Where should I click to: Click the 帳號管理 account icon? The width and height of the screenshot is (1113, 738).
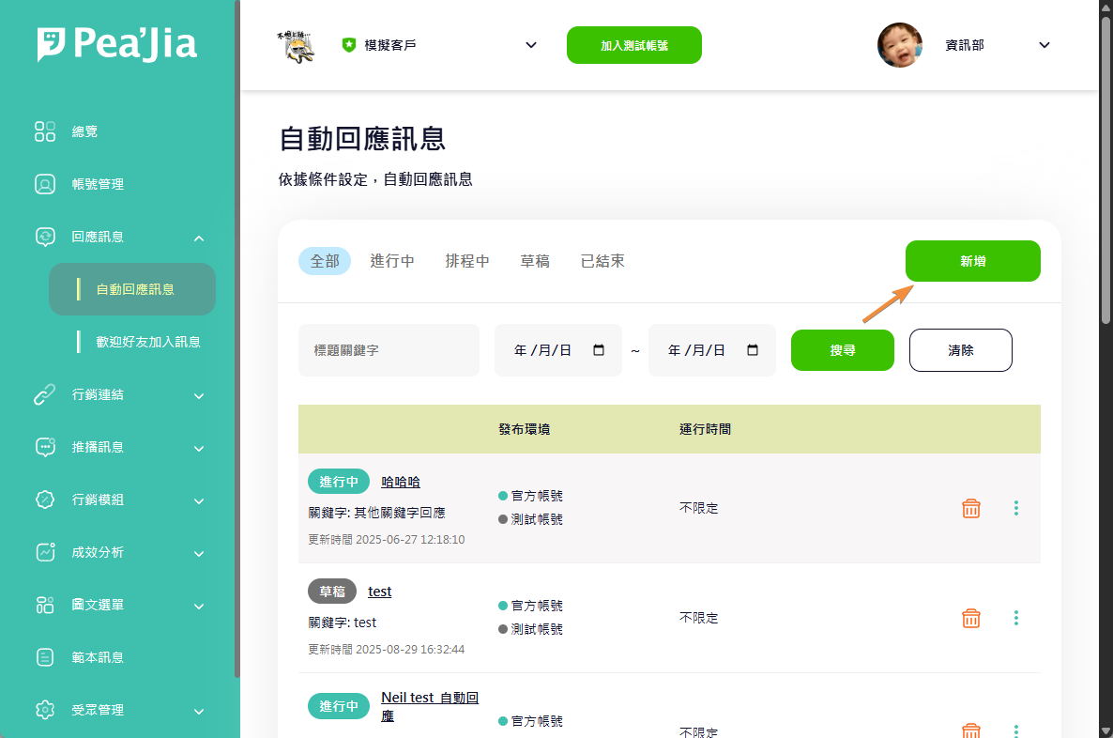click(x=45, y=184)
